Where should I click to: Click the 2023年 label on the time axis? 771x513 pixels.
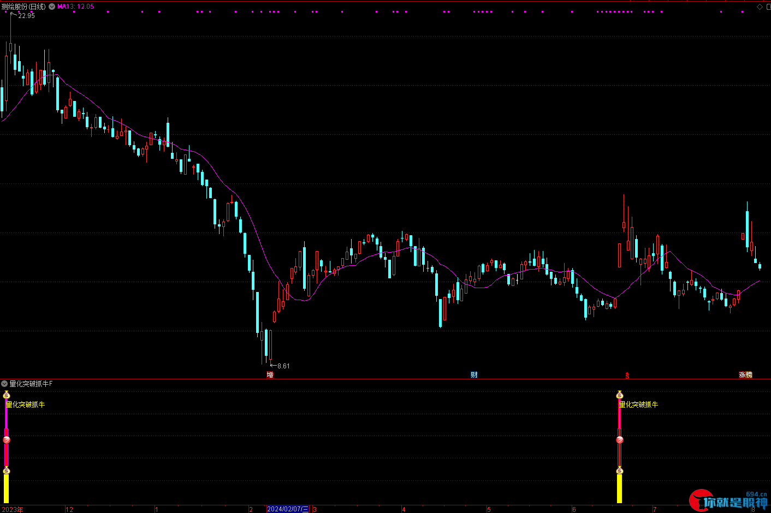[13, 509]
